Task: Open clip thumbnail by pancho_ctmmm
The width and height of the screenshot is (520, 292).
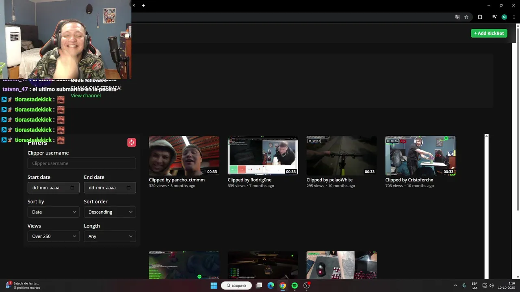Action: pyautogui.click(x=184, y=156)
